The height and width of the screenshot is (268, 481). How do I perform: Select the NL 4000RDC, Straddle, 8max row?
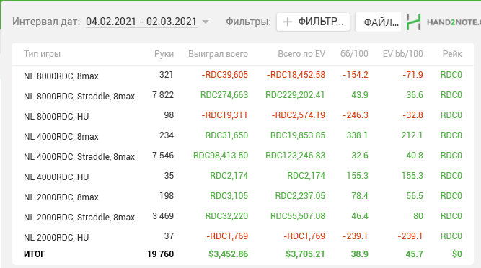point(243,156)
